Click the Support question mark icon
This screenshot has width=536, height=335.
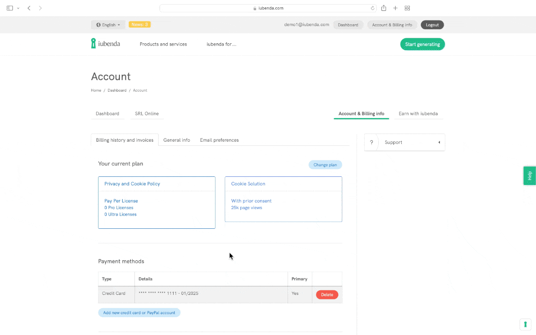point(371,142)
